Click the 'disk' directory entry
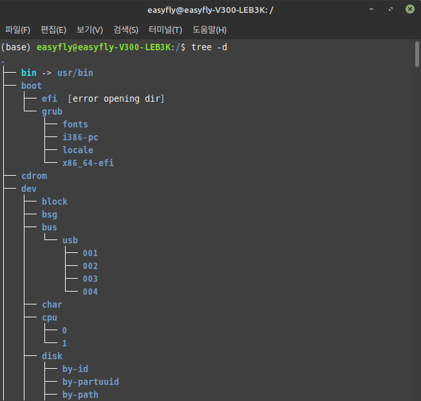Screen dimensions: 421x401 click(x=52, y=356)
